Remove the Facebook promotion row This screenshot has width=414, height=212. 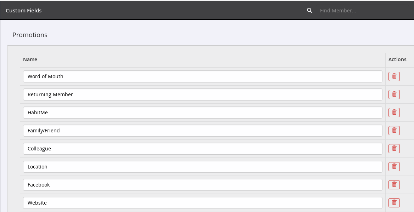coord(394,185)
